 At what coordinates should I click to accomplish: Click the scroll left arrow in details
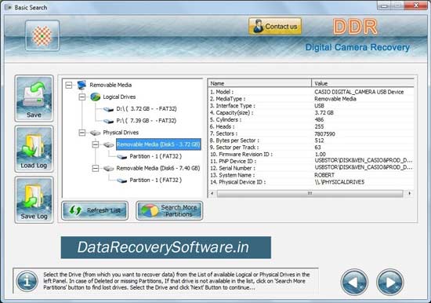(212, 193)
